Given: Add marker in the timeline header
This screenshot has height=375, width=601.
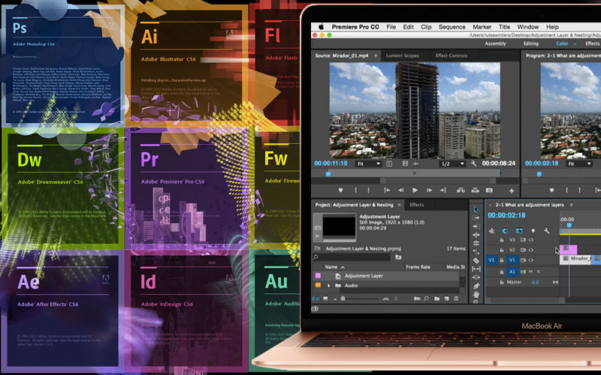Looking at the screenshot, I should (x=533, y=231).
